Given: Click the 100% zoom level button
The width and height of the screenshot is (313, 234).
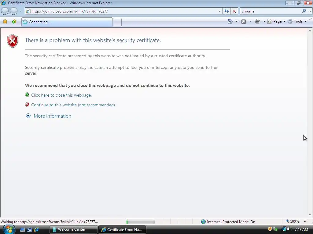Looking at the screenshot, I should (292, 222).
